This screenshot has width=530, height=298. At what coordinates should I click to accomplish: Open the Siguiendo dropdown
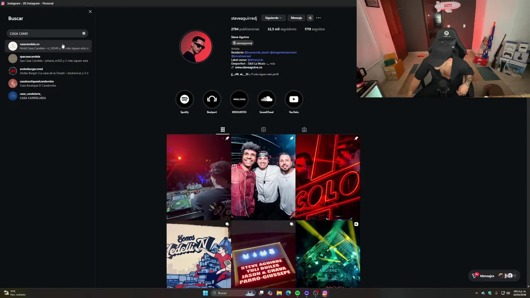pyautogui.click(x=273, y=18)
